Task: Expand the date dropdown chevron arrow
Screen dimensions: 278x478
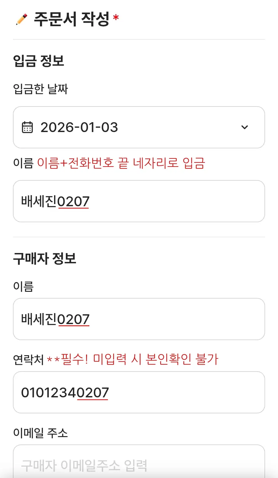Action: click(244, 127)
